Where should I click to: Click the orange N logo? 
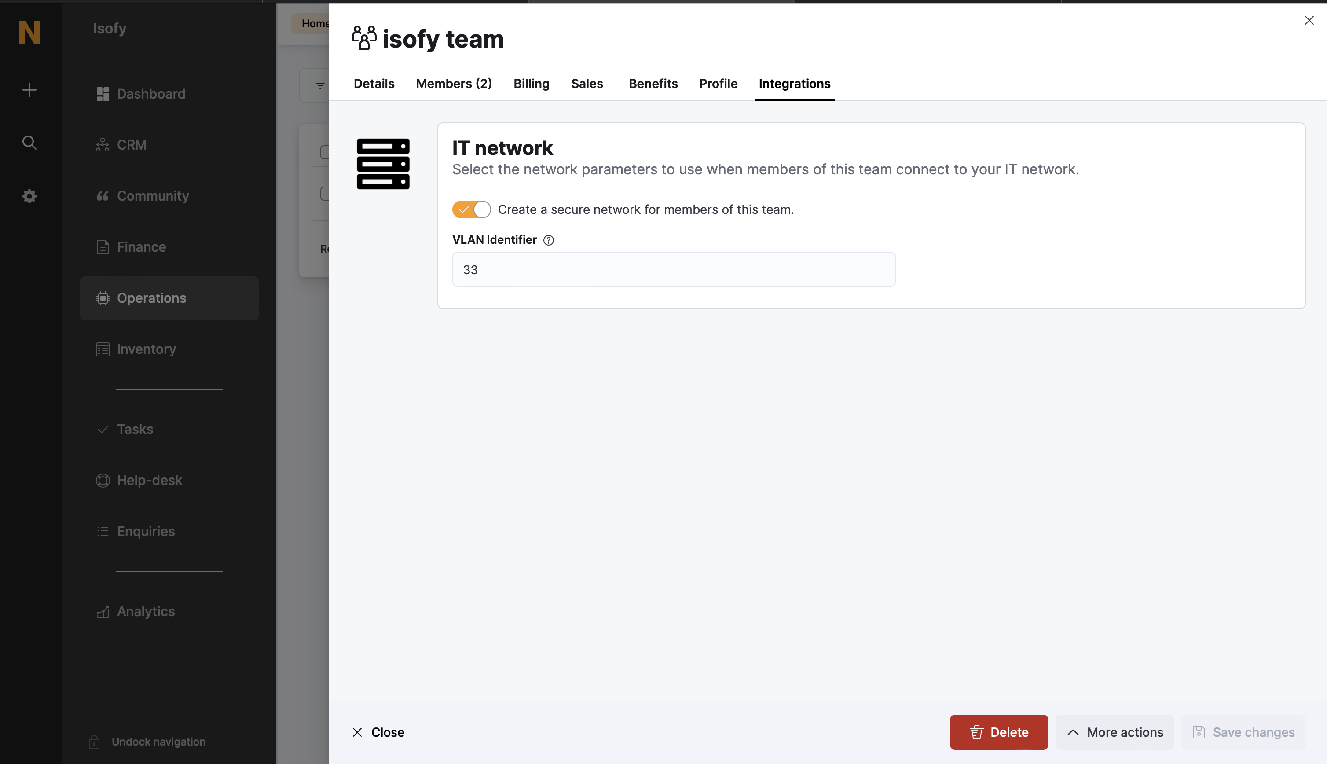[29, 33]
